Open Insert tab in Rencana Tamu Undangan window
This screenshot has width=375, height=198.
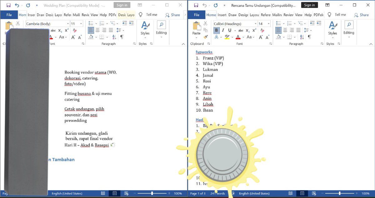click(222, 15)
